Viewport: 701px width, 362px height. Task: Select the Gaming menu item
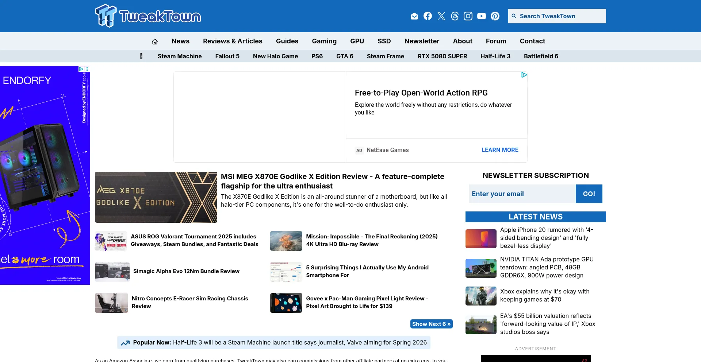click(324, 41)
